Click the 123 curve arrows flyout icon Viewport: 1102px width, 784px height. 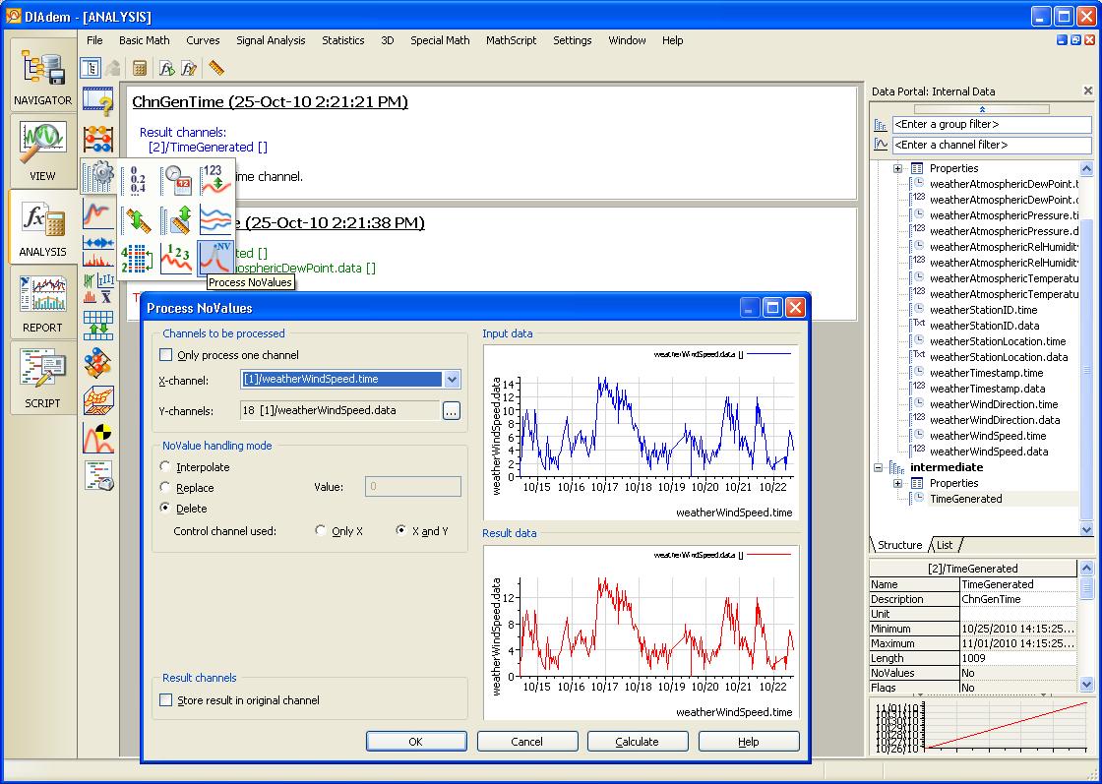[215, 179]
